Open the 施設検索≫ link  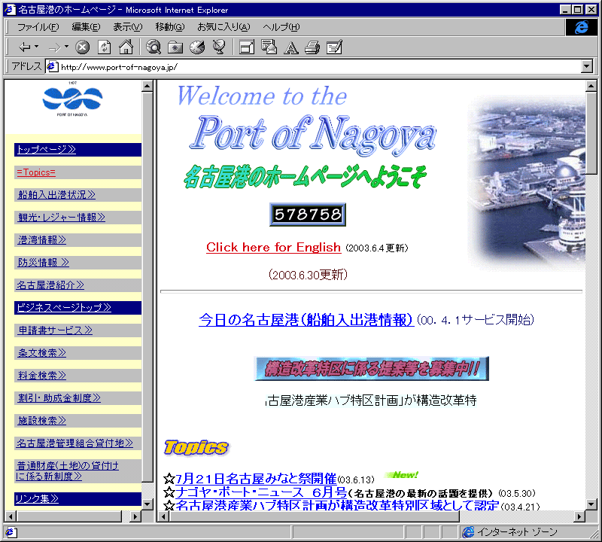[42, 421]
